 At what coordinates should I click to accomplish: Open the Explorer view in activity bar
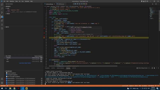click(2, 4)
